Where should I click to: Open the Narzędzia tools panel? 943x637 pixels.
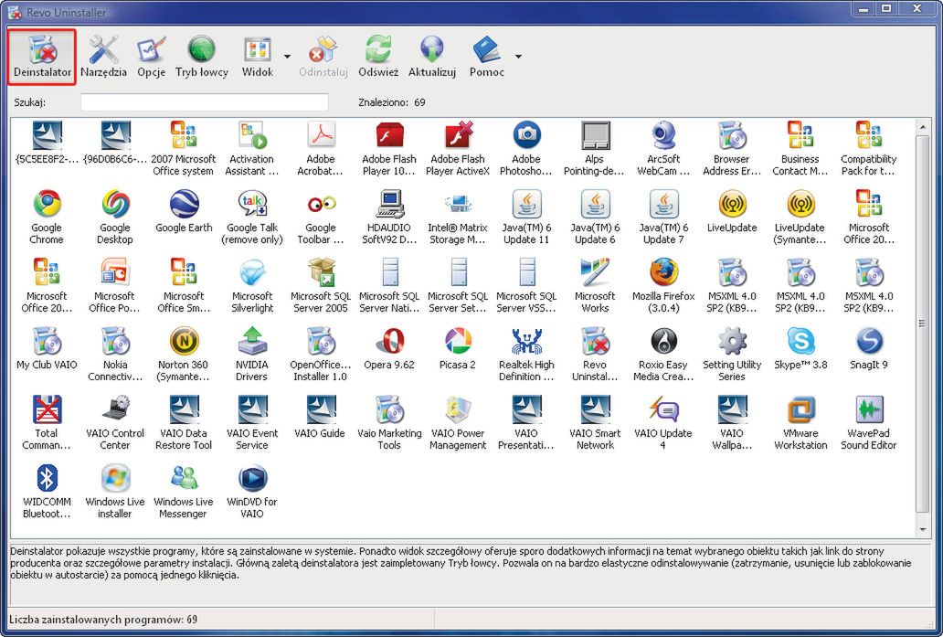point(103,56)
